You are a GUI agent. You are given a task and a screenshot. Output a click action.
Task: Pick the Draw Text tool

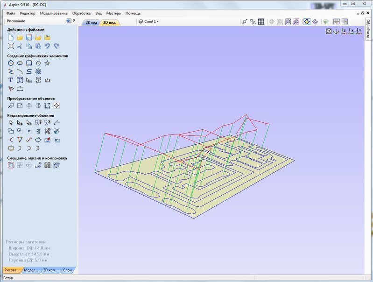11,80
